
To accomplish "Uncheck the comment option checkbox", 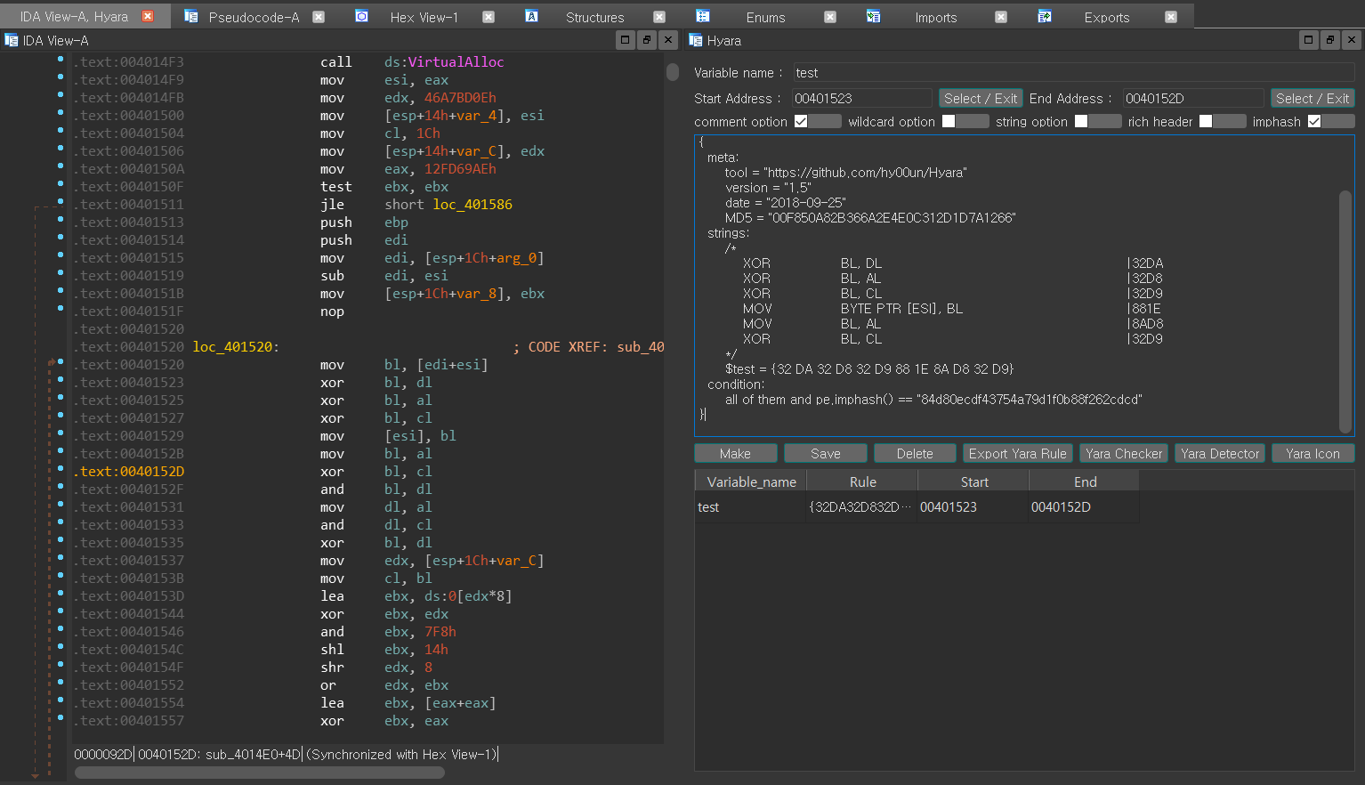I will tap(801, 122).
